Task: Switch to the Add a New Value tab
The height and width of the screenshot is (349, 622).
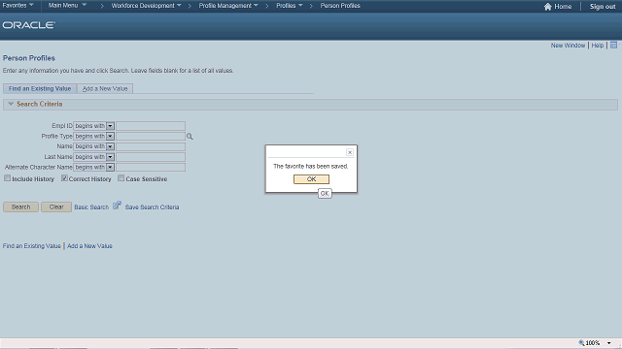Action: pos(105,88)
